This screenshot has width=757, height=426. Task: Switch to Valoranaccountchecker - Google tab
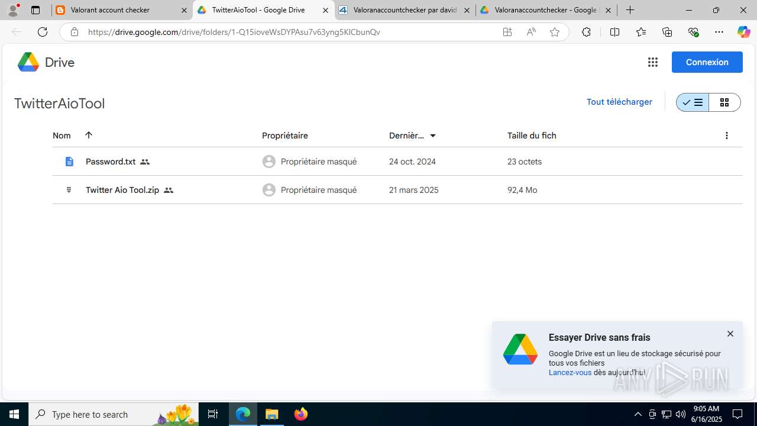coord(545,10)
